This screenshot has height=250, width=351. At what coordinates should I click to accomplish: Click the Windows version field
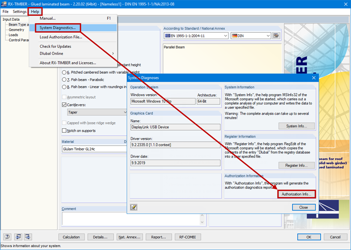[x=163, y=101]
